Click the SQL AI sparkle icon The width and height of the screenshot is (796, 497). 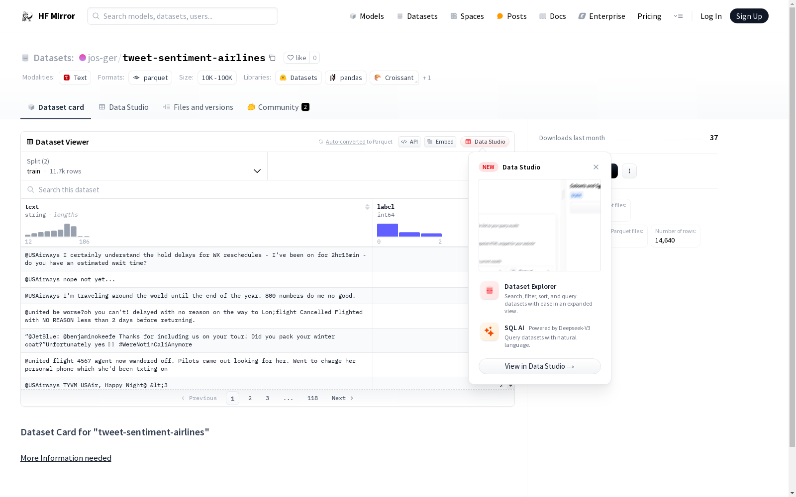pyautogui.click(x=490, y=332)
